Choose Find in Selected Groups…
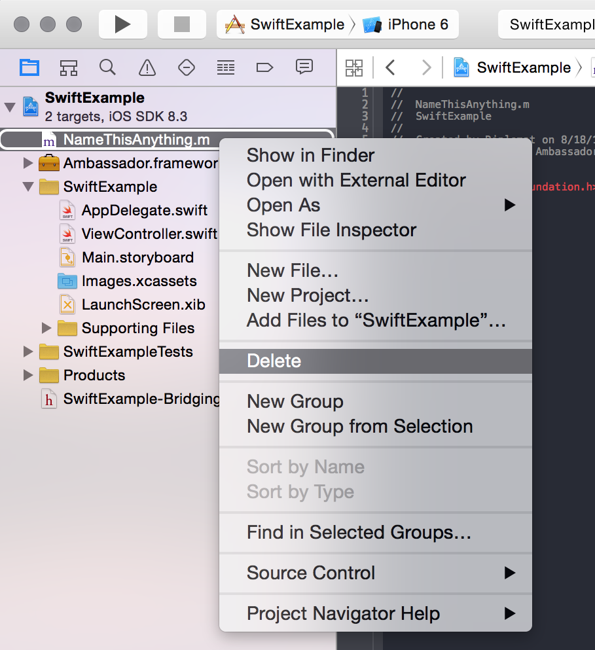 point(376,533)
